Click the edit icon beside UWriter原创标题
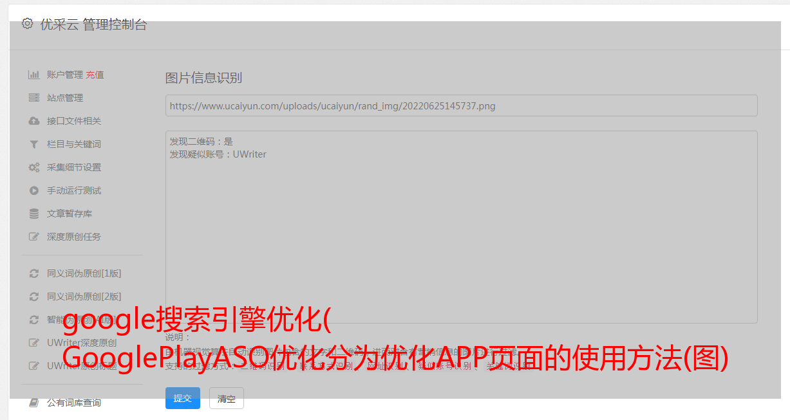Screen dimensions: 790x420 (x=34, y=366)
